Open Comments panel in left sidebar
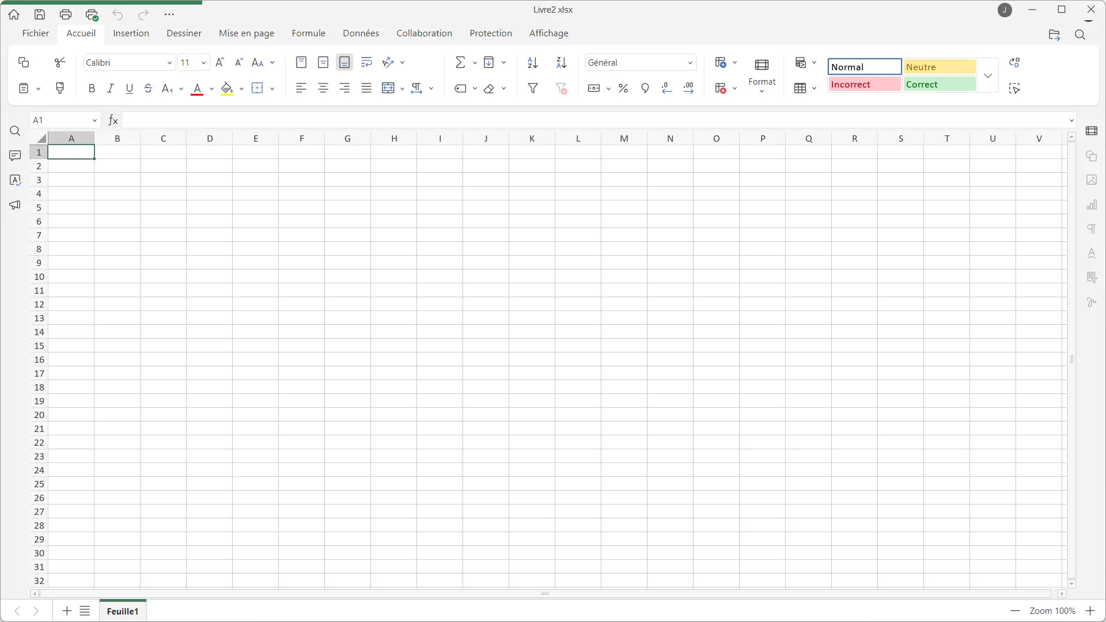Image resolution: width=1106 pixels, height=622 pixels. 15,155
